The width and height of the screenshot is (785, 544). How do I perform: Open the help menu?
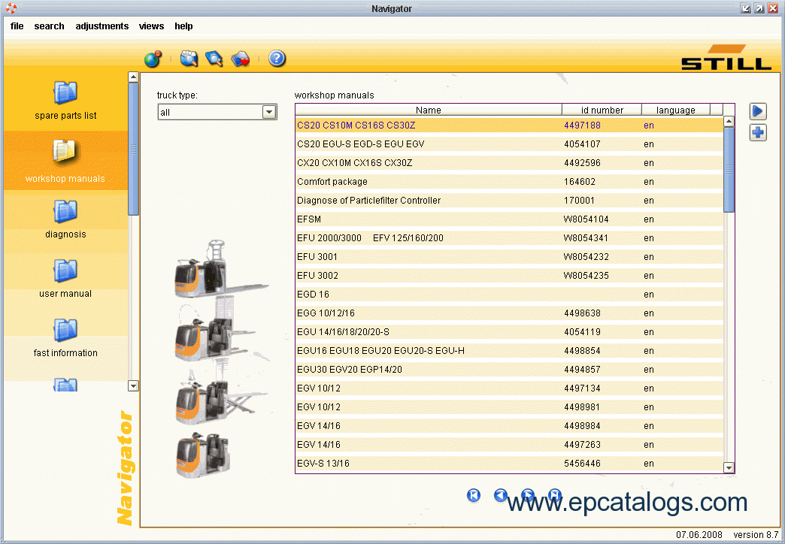183,26
